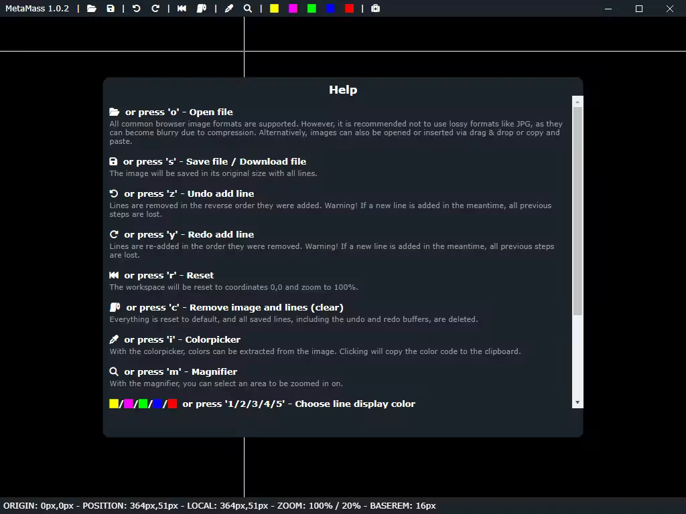Click the camera icon at toolbar's right end
The height and width of the screenshot is (514, 686).
click(x=375, y=9)
